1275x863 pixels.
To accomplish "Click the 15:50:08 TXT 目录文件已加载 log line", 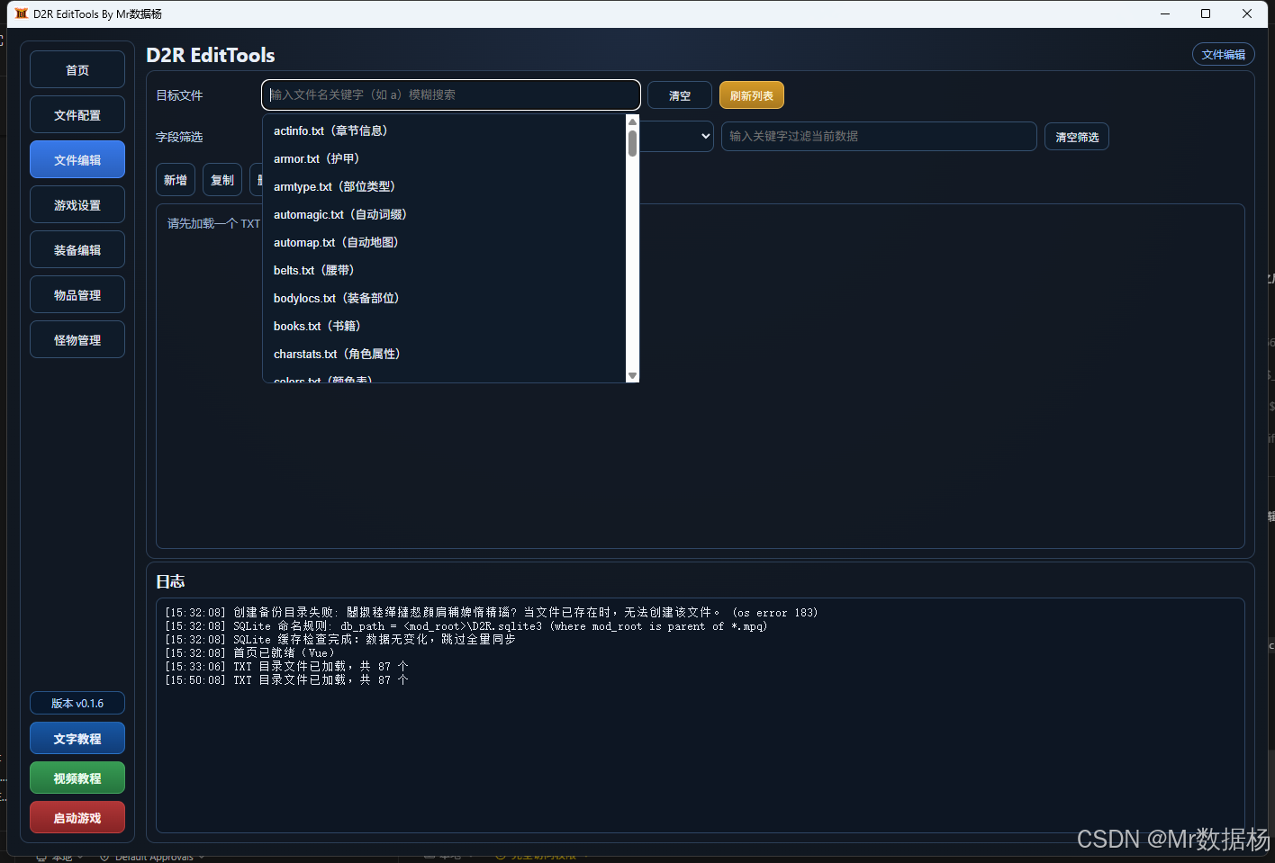I will tap(287, 680).
